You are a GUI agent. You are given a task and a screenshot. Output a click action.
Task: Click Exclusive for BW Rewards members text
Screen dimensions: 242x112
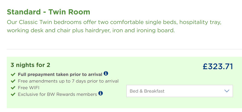[x=57, y=94]
